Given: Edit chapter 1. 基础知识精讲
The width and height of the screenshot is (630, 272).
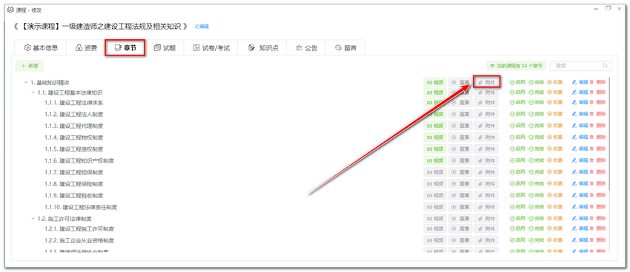Looking at the screenshot, I should pos(580,82).
